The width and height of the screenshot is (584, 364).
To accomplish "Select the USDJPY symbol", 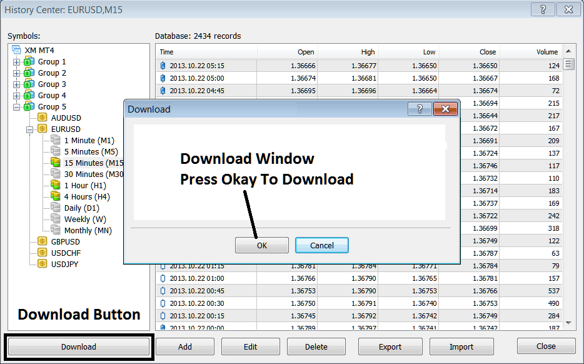I will tap(41, 263).
